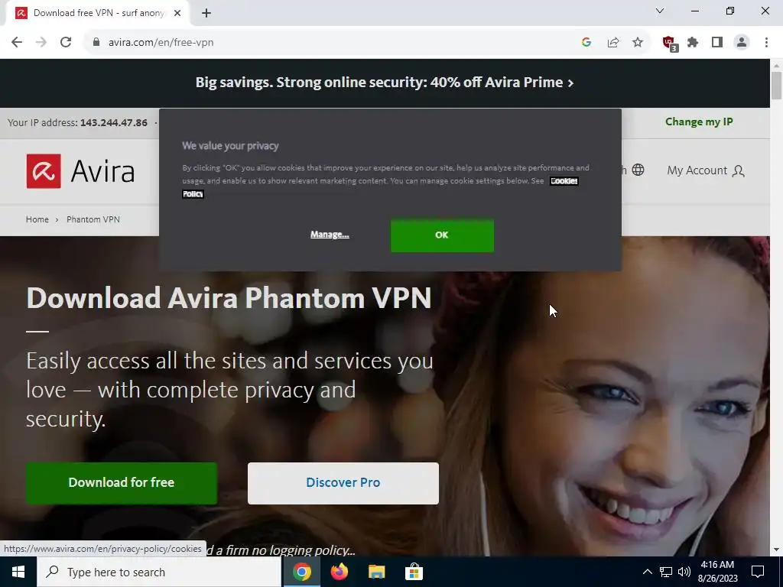This screenshot has width=783, height=587.
Task: Toggle the browser side panel icon
Action: [x=717, y=43]
